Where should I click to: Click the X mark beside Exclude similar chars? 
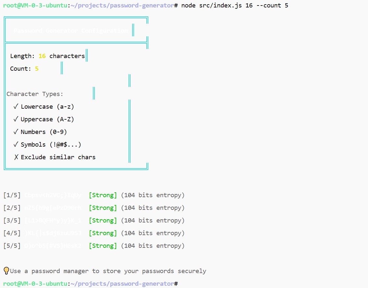tap(16, 157)
